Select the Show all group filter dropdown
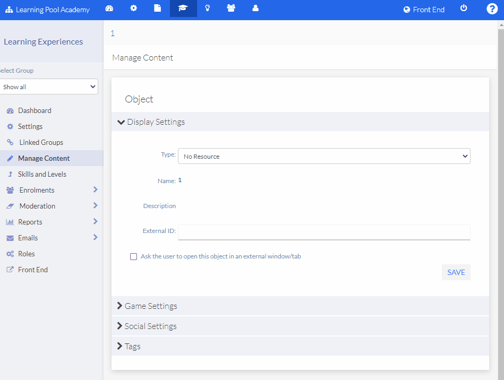 49,87
